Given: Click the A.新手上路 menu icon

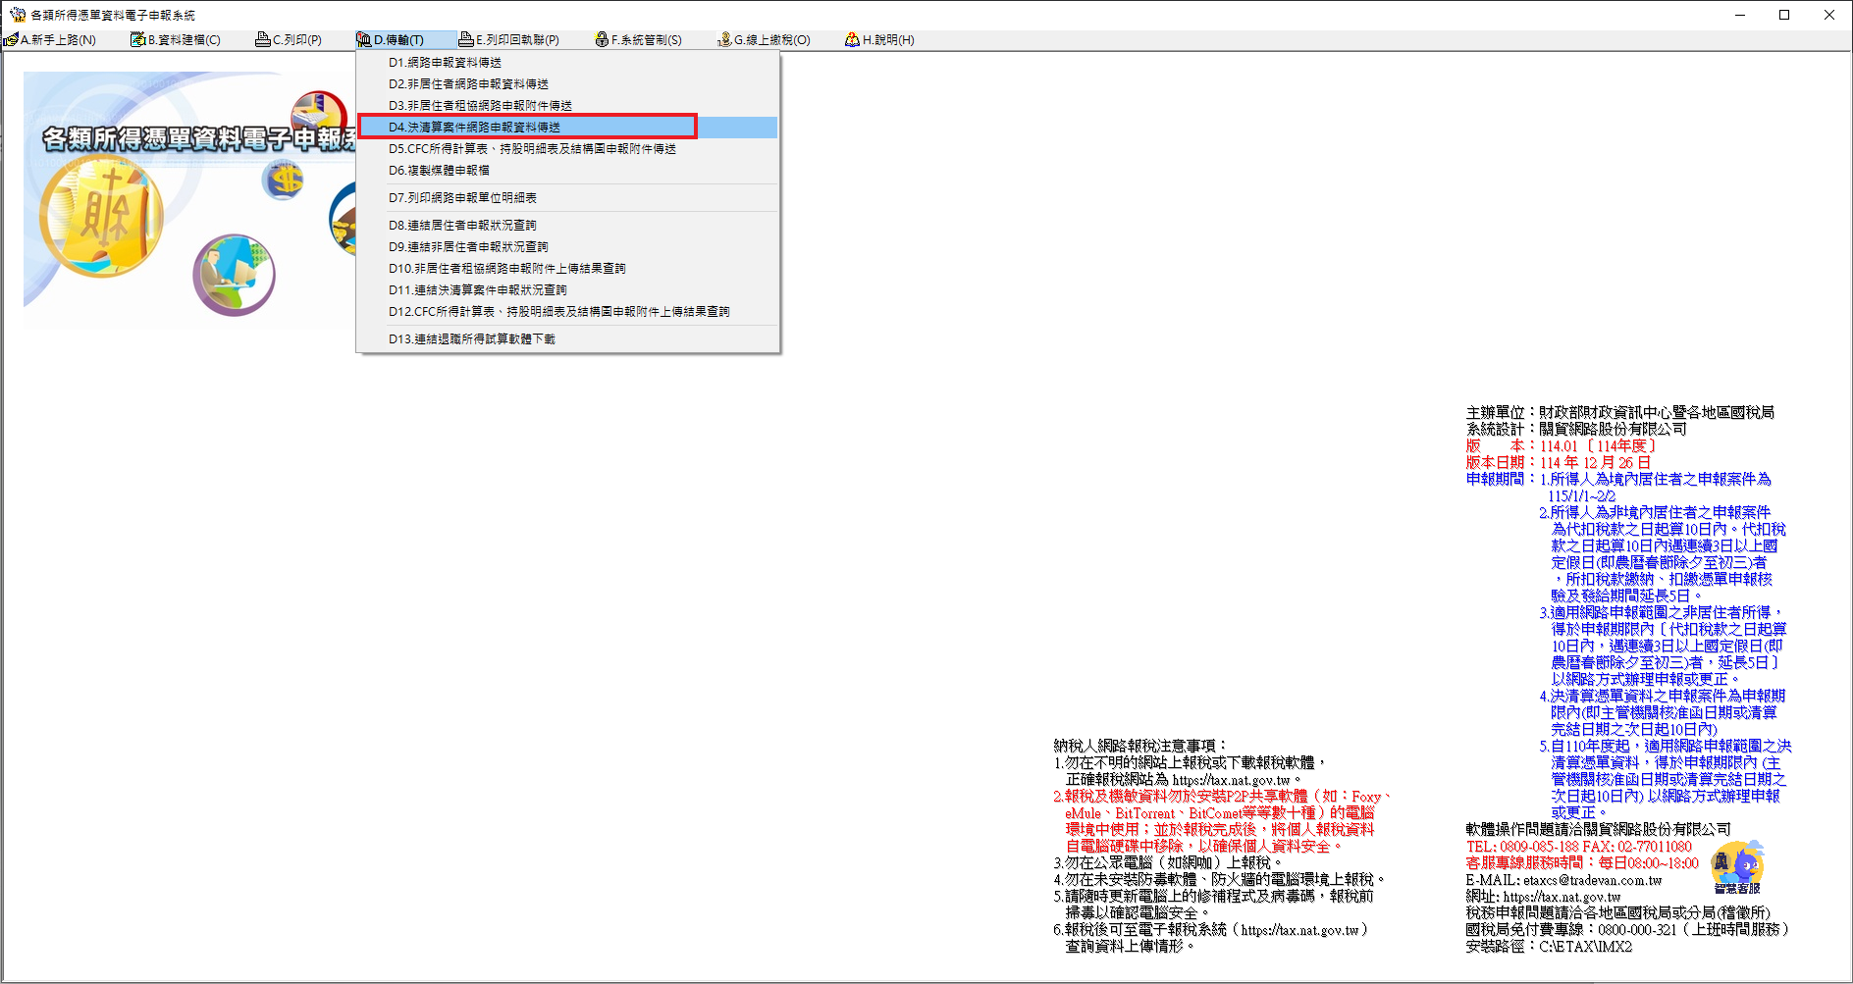Looking at the screenshot, I should pos(11,40).
